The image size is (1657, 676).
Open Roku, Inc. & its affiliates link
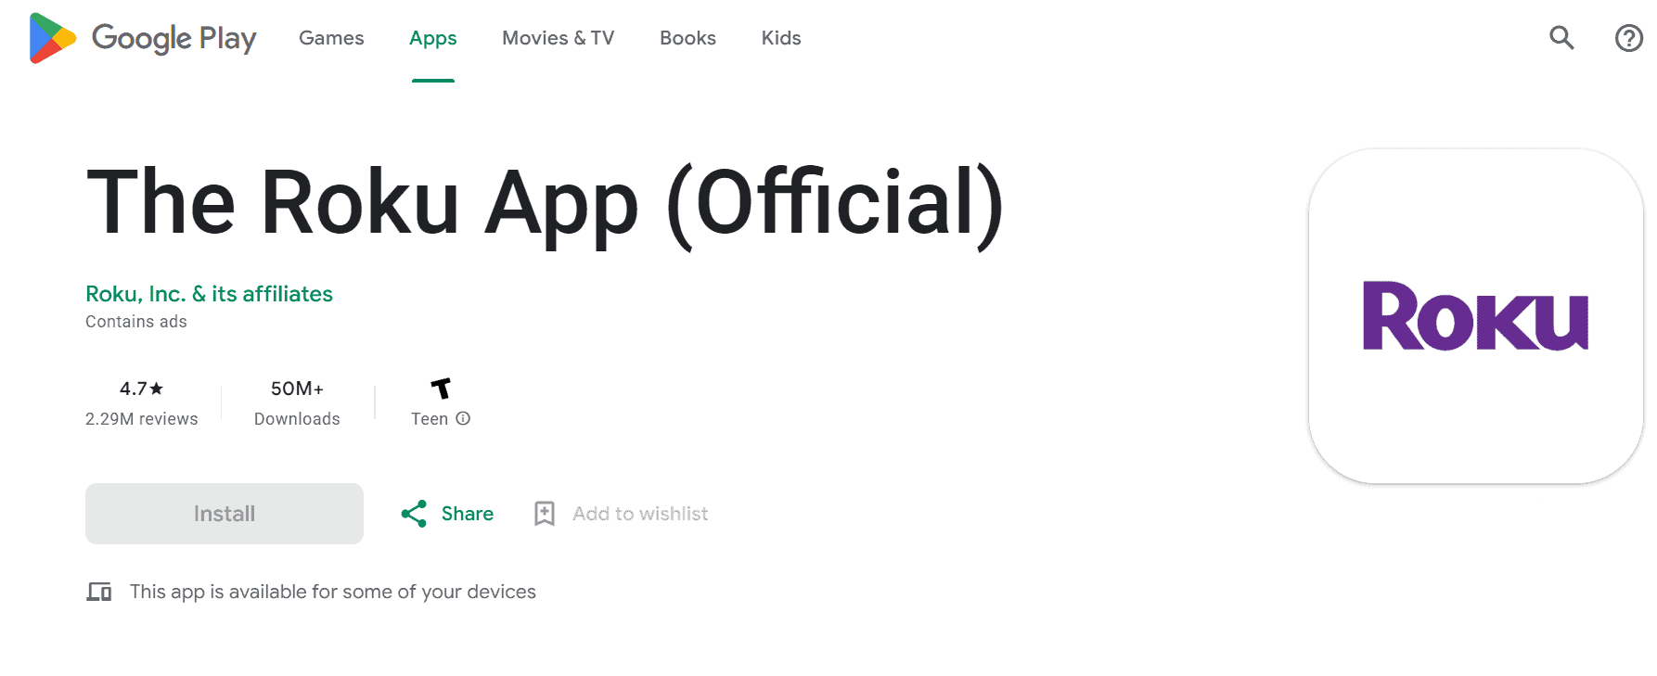click(x=209, y=294)
